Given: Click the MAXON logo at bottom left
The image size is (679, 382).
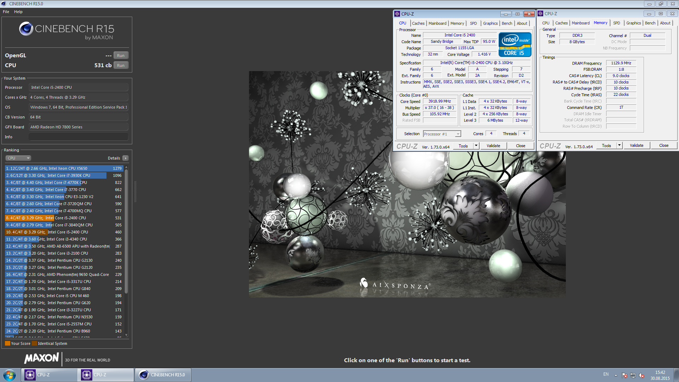Looking at the screenshot, I should click(41, 358).
